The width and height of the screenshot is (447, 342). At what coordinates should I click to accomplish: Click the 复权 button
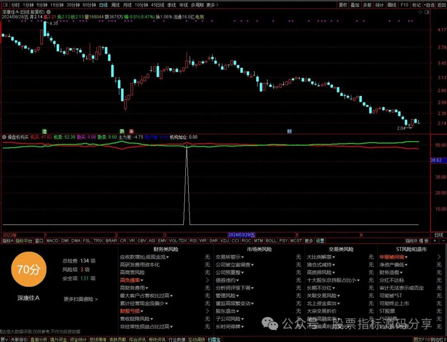(343, 5)
